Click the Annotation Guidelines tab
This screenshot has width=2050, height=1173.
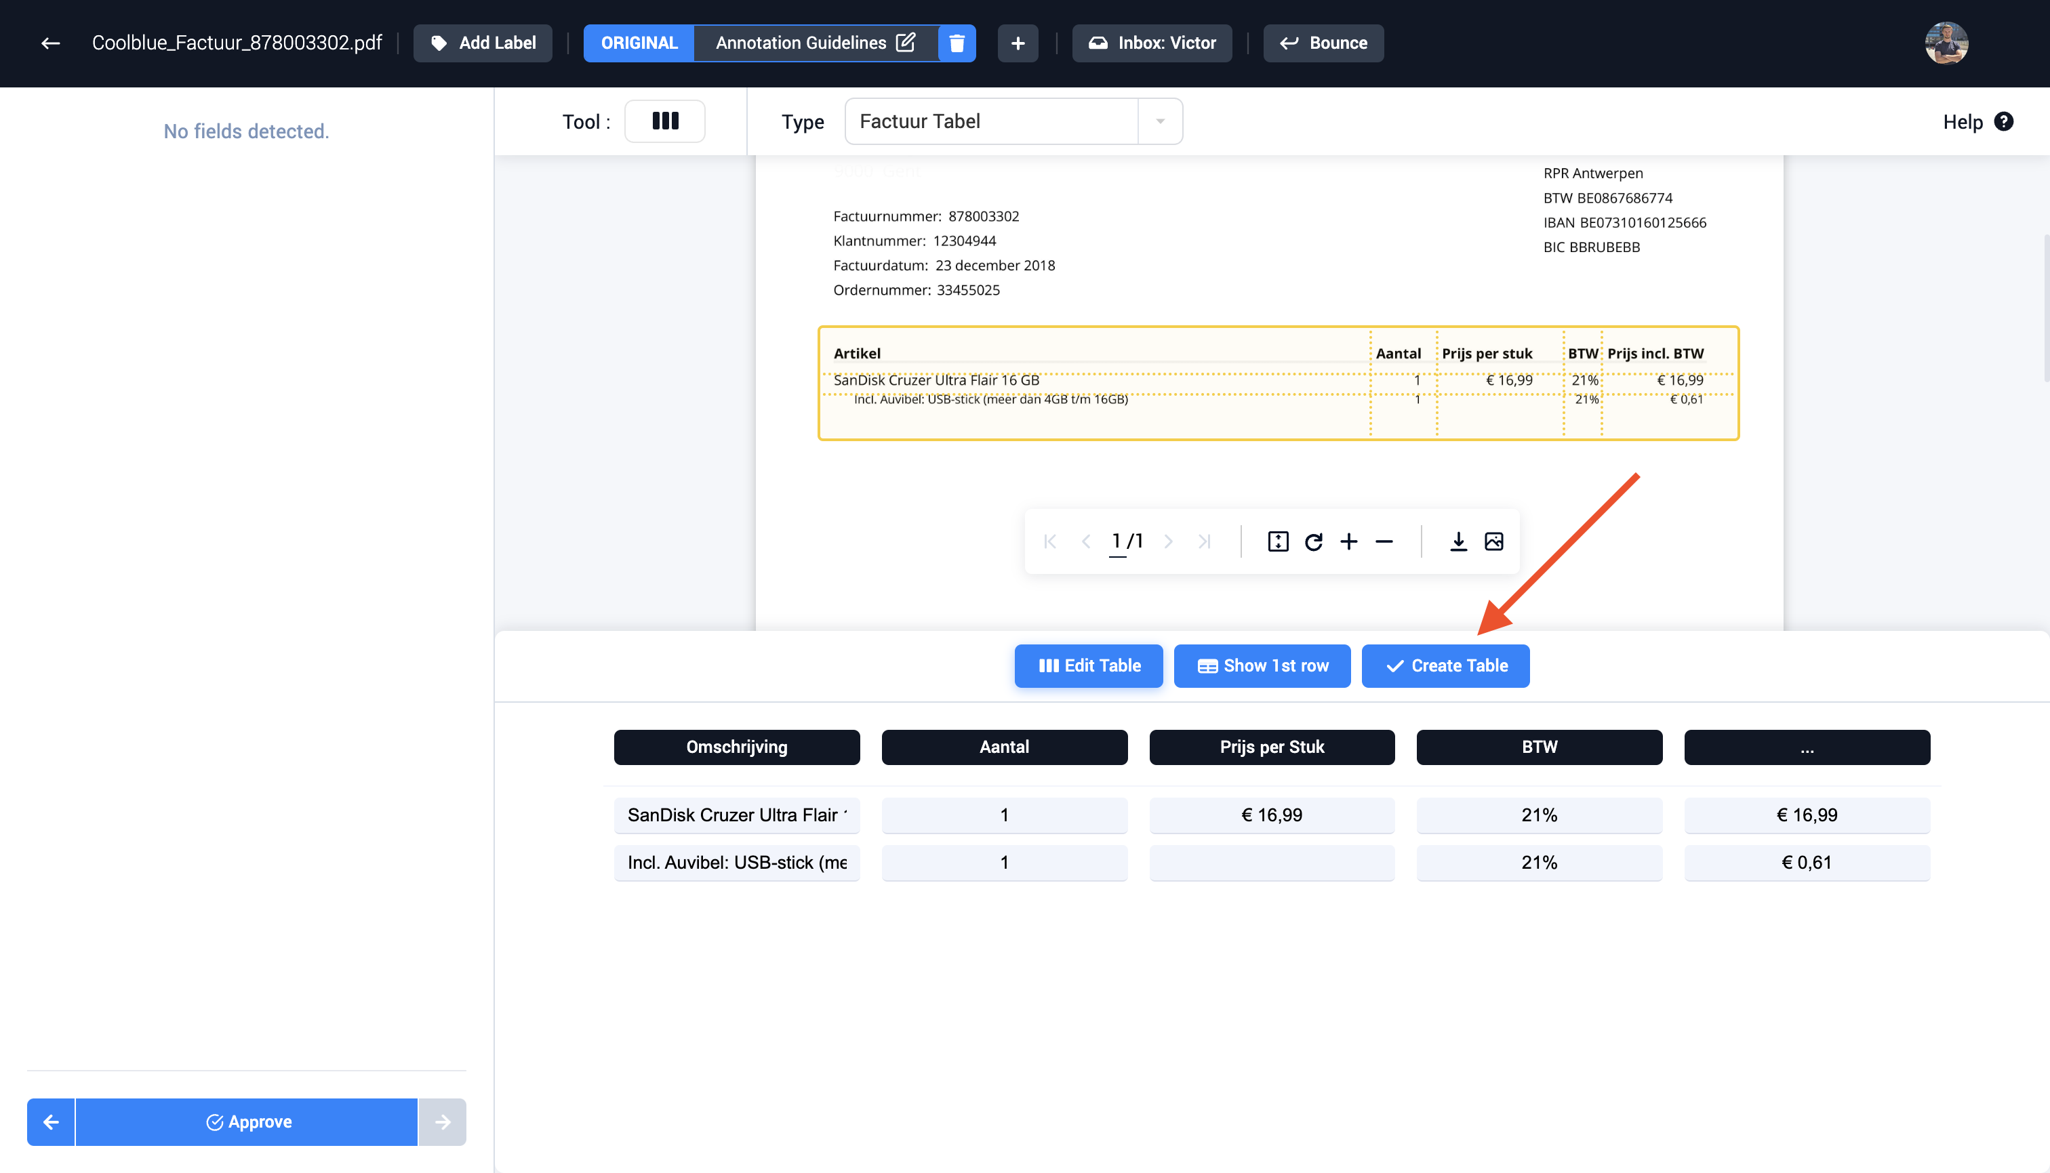point(816,42)
